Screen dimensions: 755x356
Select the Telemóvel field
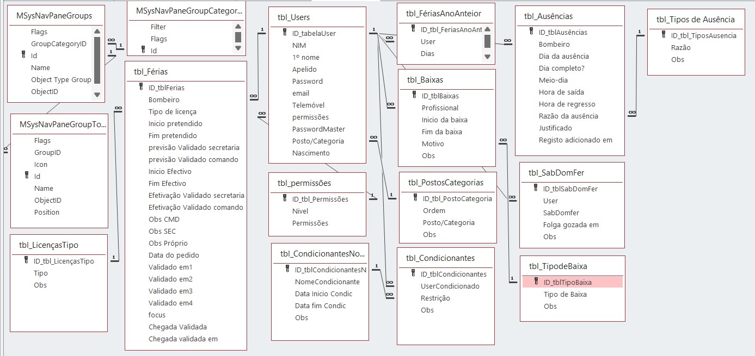click(x=308, y=105)
